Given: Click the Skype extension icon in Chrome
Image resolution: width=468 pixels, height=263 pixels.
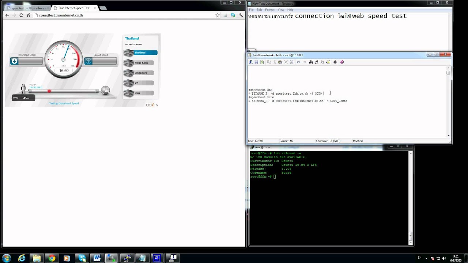Looking at the screenshot, I should click(233, 15).
